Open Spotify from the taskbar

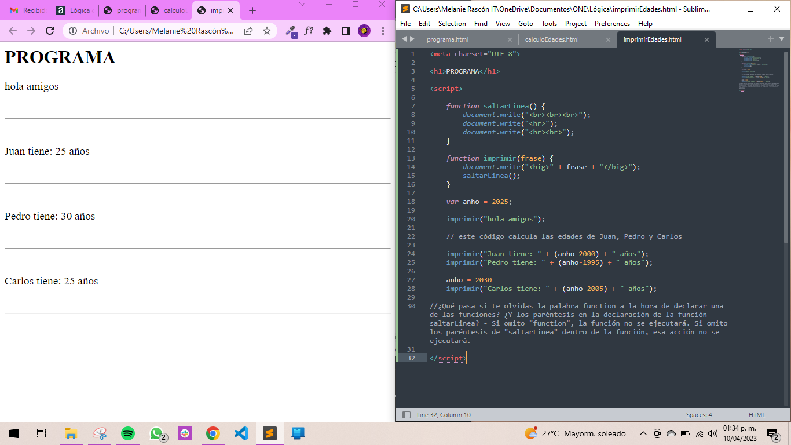(x=128, y=433)
